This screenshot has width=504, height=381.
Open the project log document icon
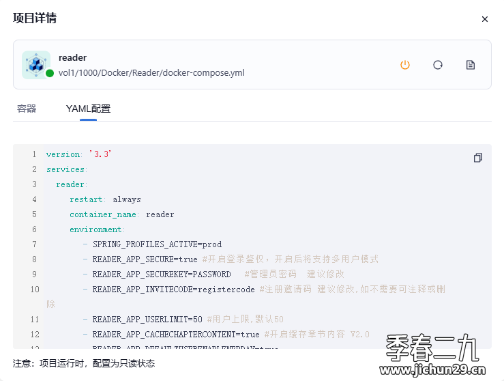point(471,65)
